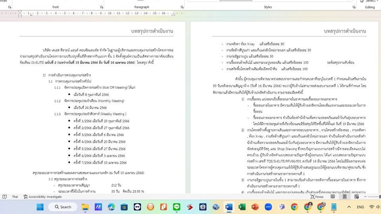Click the line with 'TQE/Si-ELITE/RFI/66/001'
Viewport: 381px width, 214px height.
306,161
